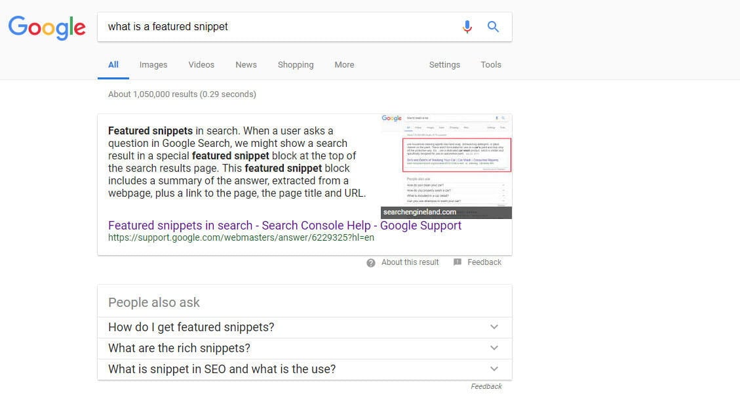Open Featured snippets in search result link
740x402 pixels.
tap(284, 226)
